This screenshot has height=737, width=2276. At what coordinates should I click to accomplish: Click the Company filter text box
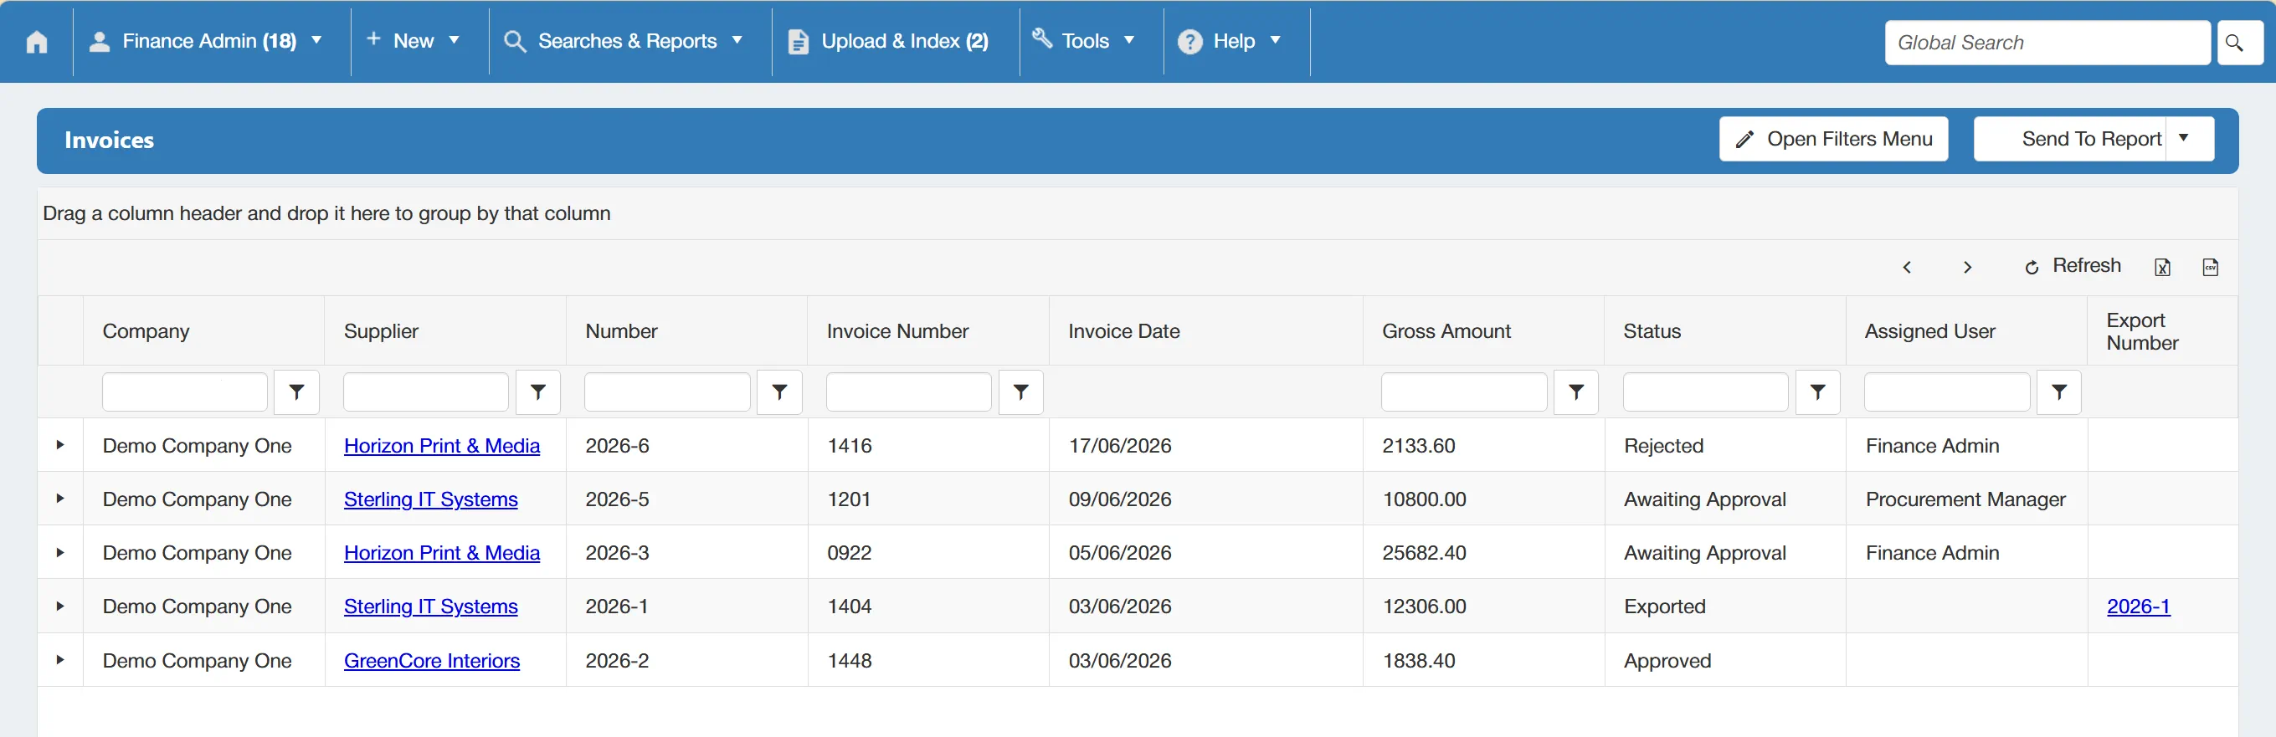coord(185,392)
